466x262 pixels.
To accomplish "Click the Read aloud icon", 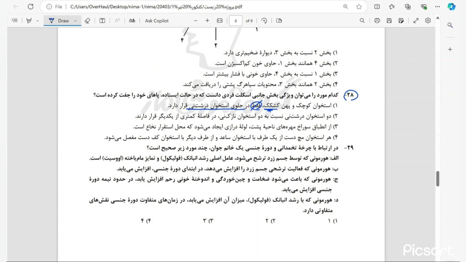I will click(117, 21).
